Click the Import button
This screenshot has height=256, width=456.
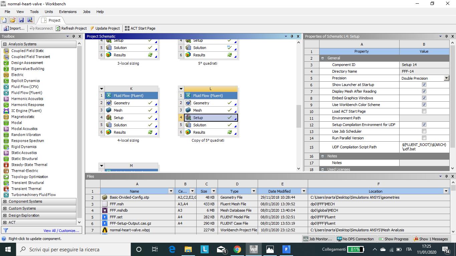click(x=14, y=28)
